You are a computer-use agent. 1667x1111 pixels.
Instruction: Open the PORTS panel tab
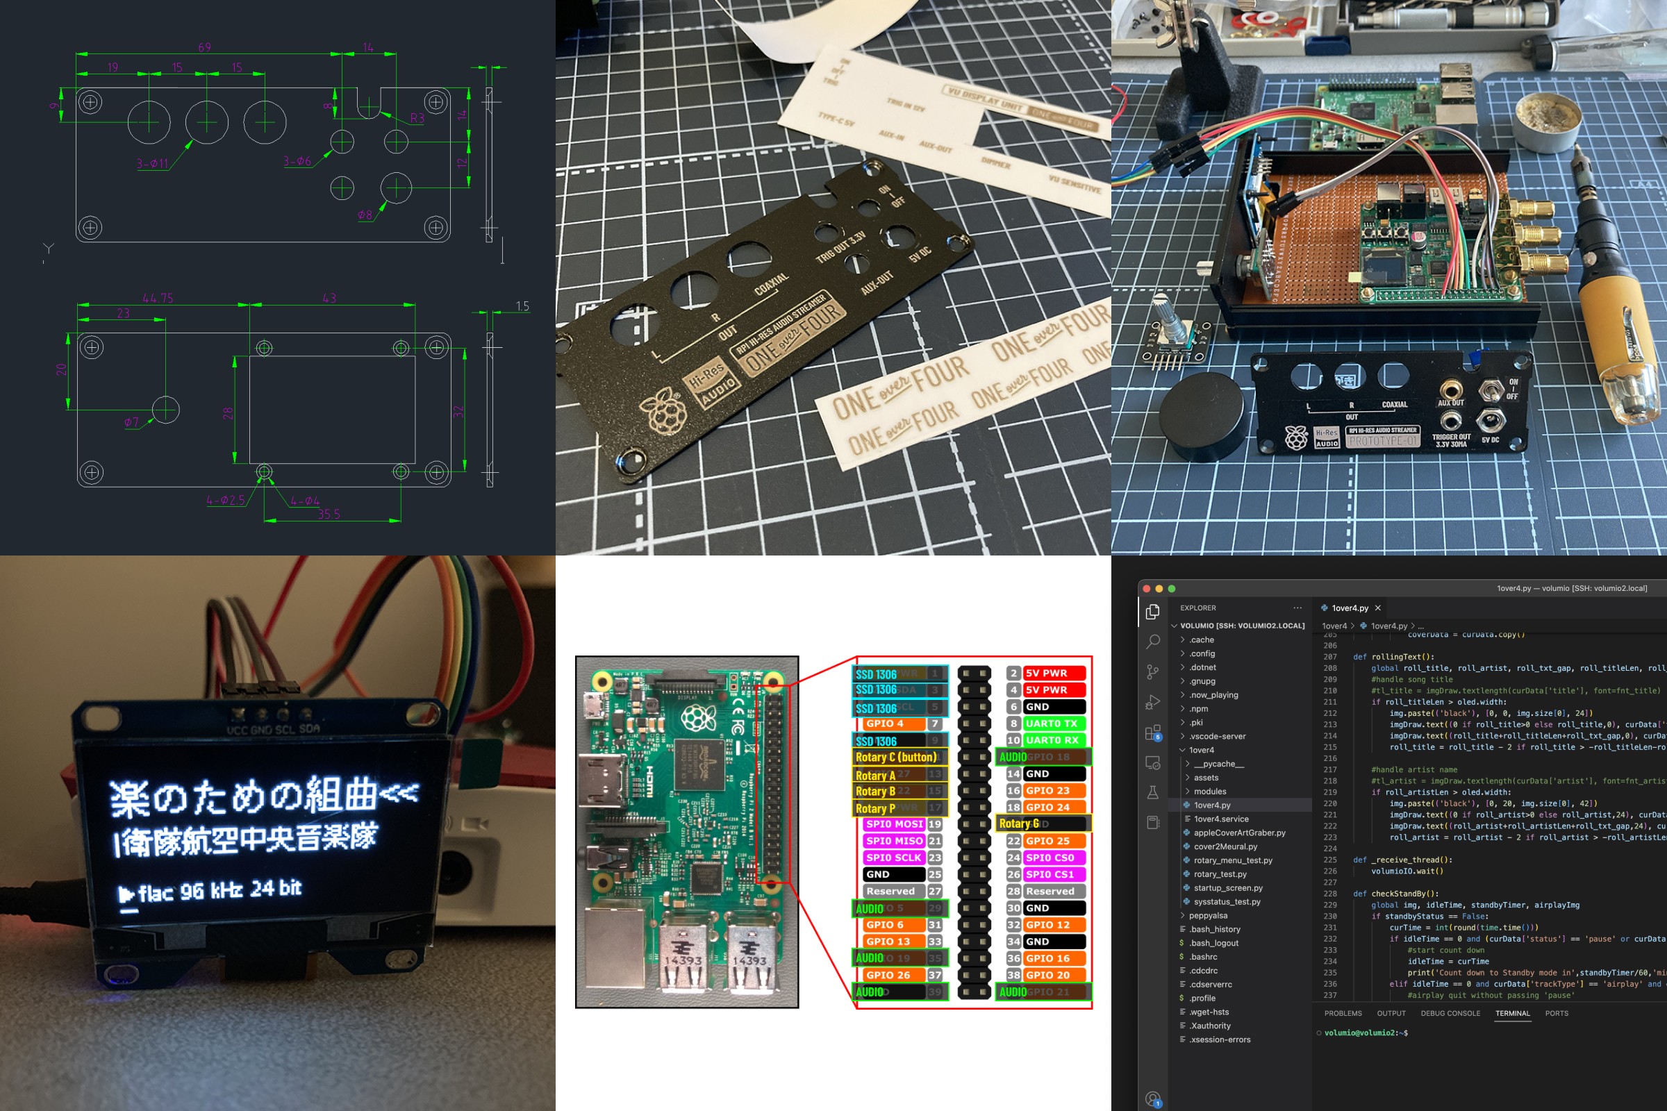click(1557, 1013)
